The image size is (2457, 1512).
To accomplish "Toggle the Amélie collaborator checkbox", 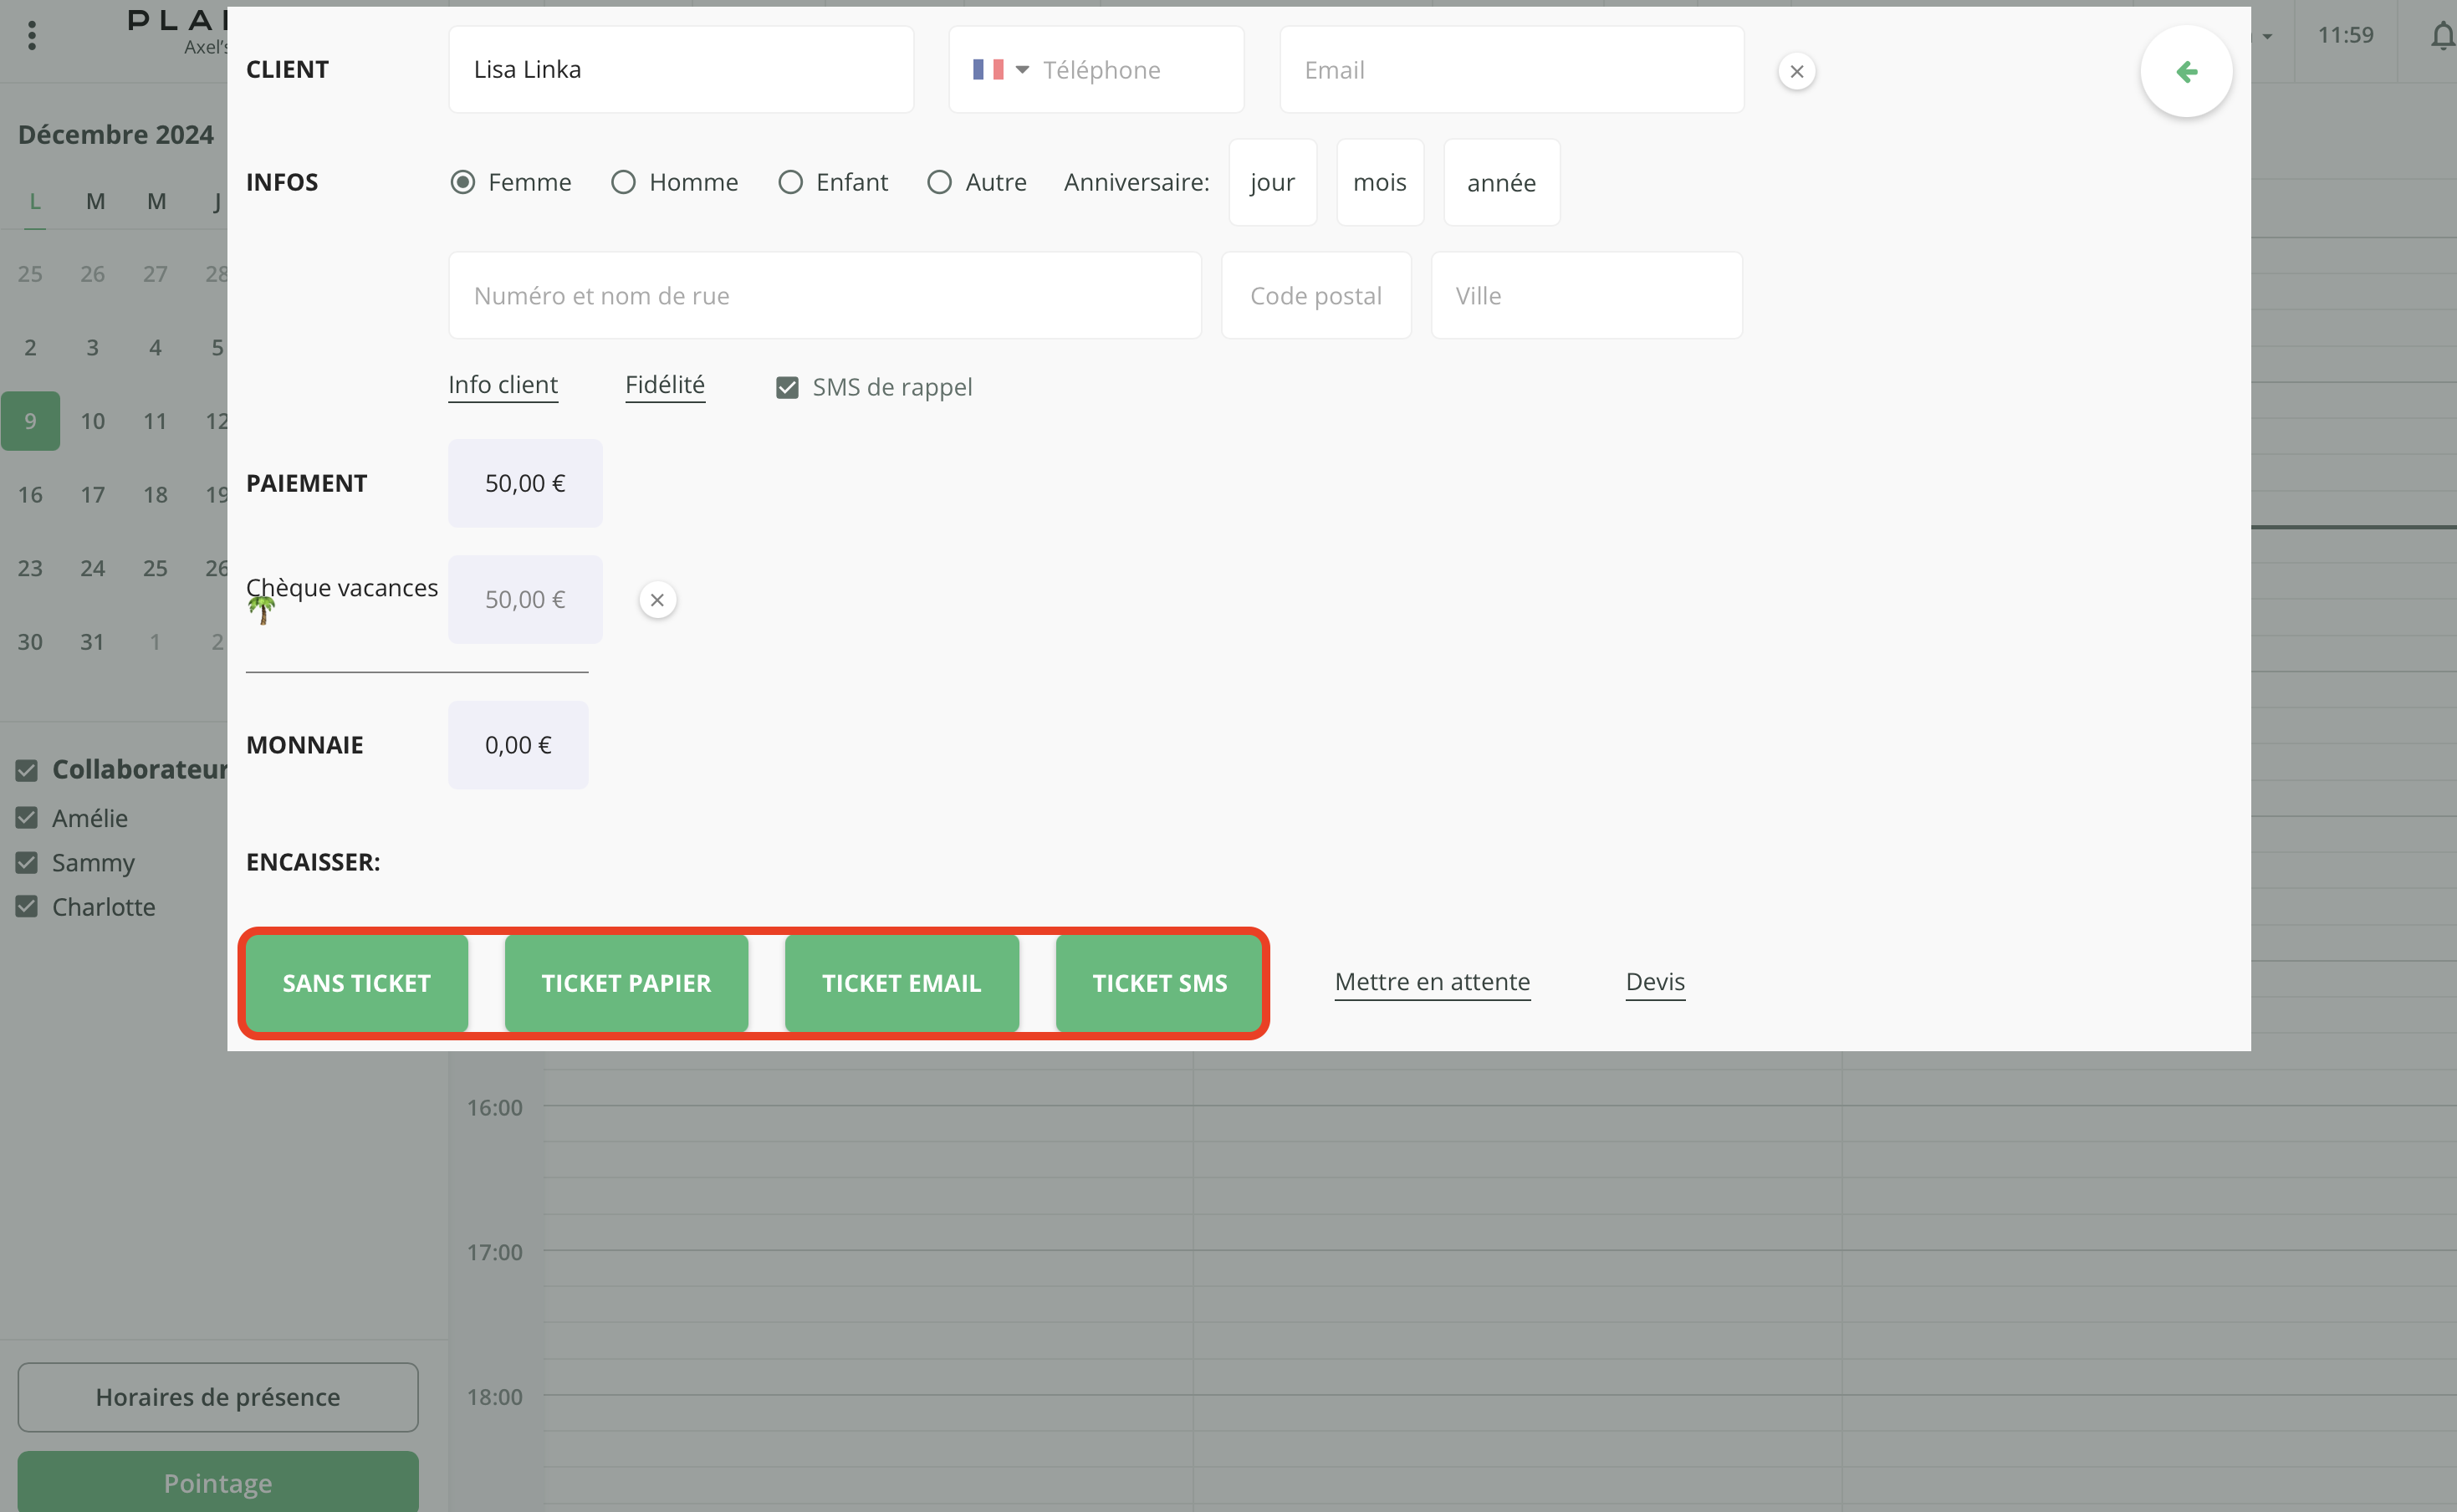I will click(x=27, y=818).
